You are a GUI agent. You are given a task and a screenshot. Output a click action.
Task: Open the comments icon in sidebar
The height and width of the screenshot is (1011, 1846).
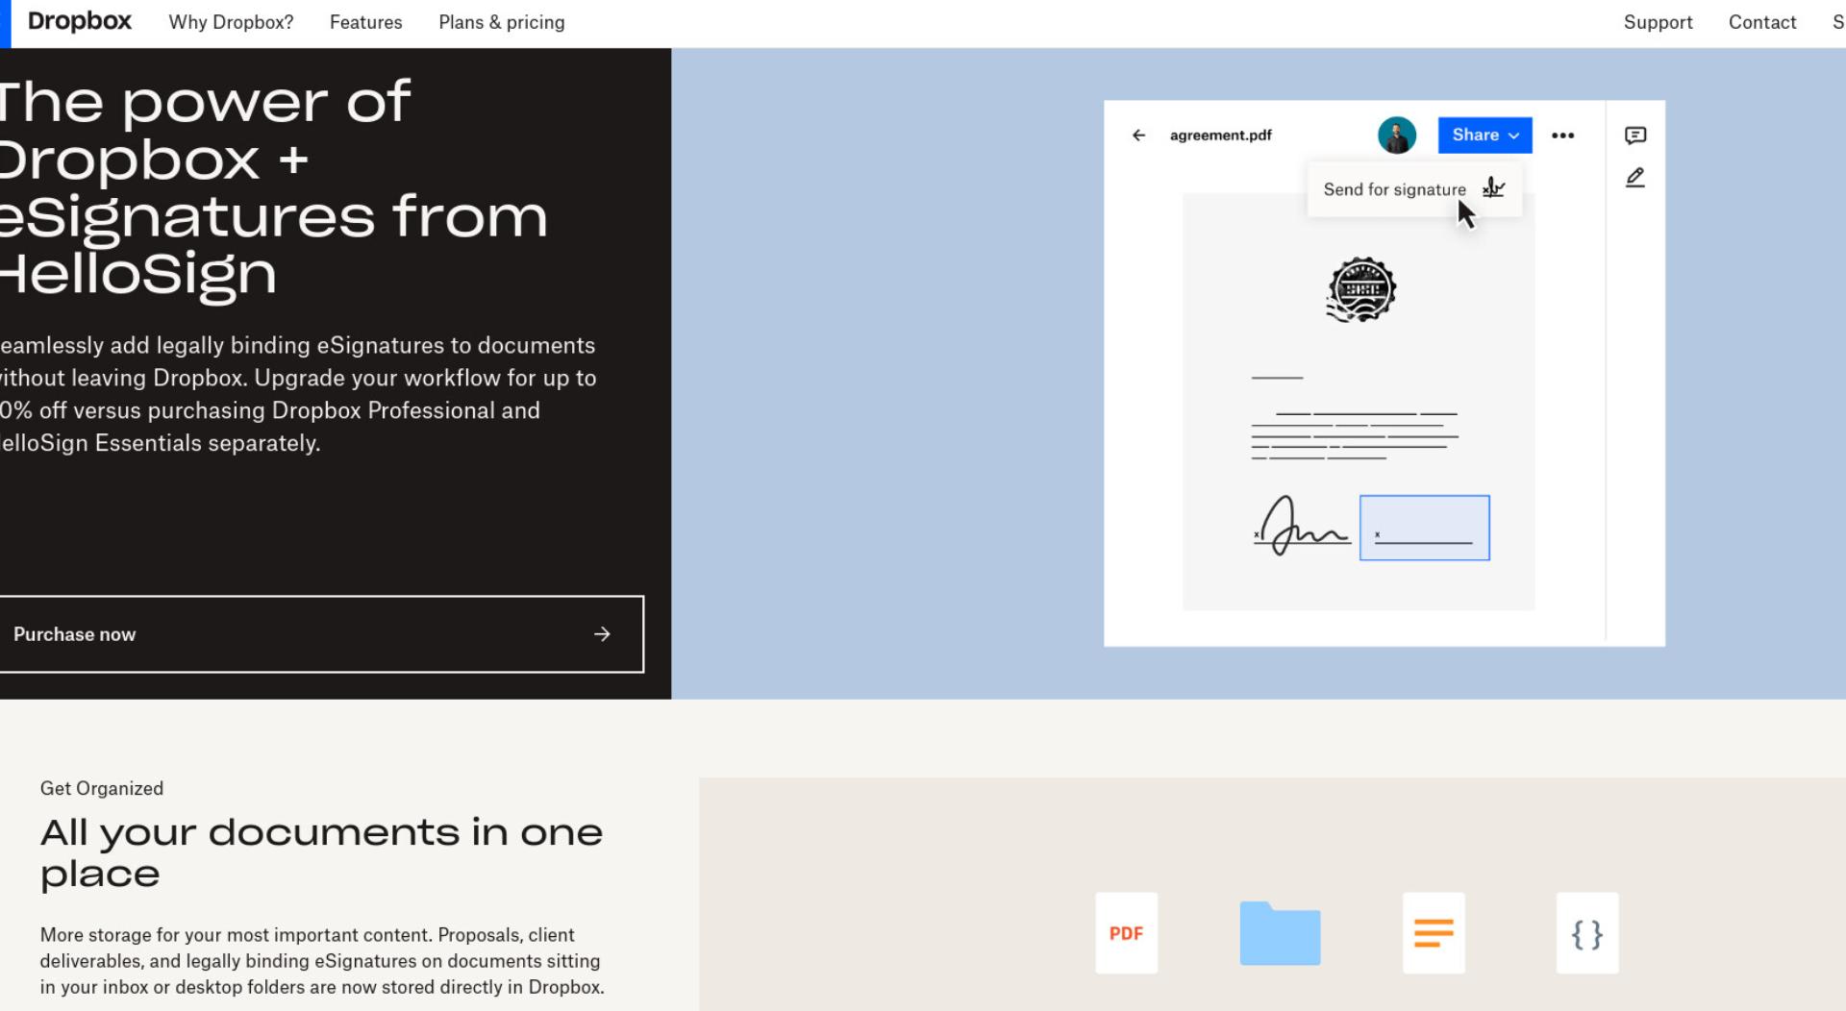[1634, 136]
